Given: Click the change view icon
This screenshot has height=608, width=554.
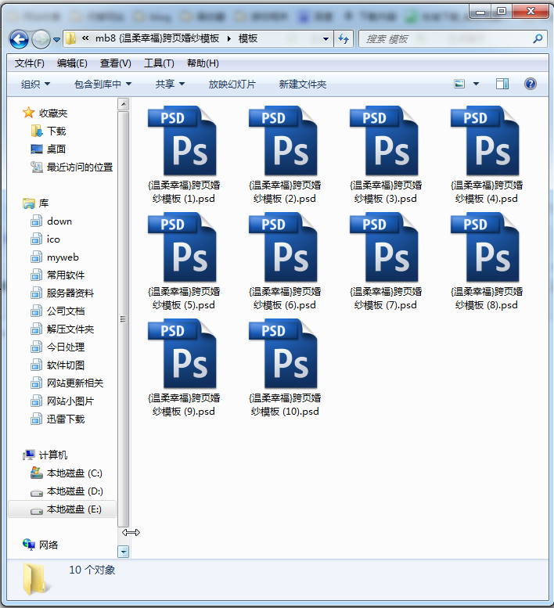Looking at the screenshot, I should point(459,84).
